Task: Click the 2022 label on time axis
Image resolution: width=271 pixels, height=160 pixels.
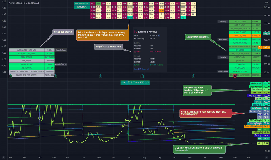Action: pos(221,157)
